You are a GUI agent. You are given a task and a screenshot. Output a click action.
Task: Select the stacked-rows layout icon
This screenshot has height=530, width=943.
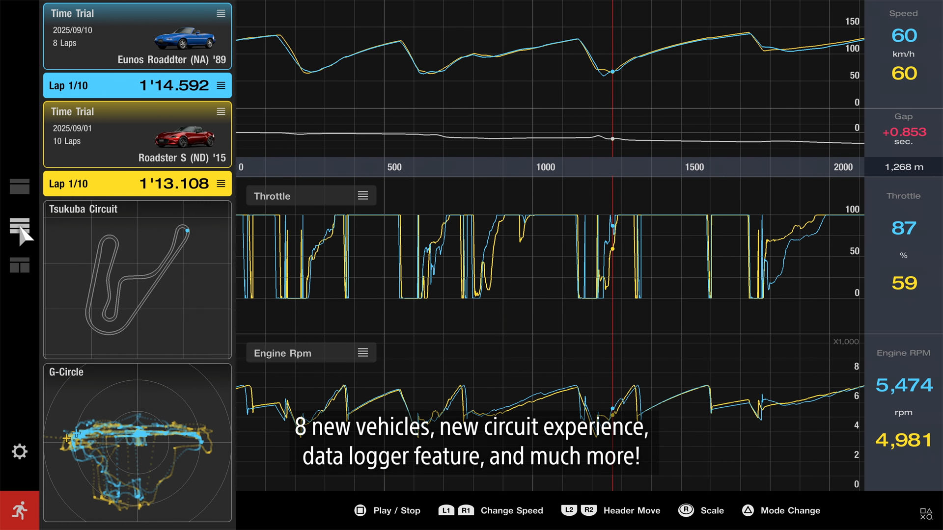coord(20,226)
